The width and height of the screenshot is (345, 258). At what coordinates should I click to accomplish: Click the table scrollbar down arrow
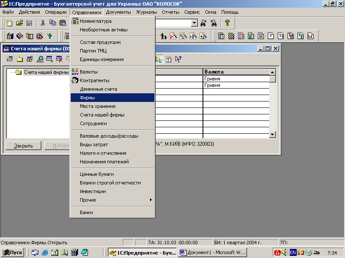(273, 135)
